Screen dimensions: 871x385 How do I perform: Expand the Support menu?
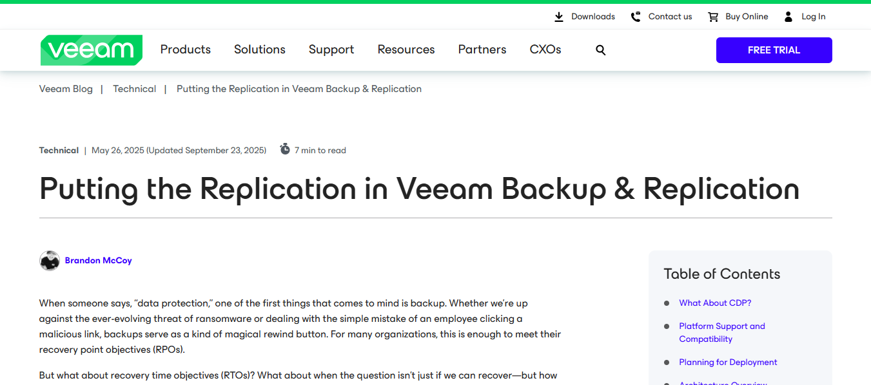pos(331,50)
